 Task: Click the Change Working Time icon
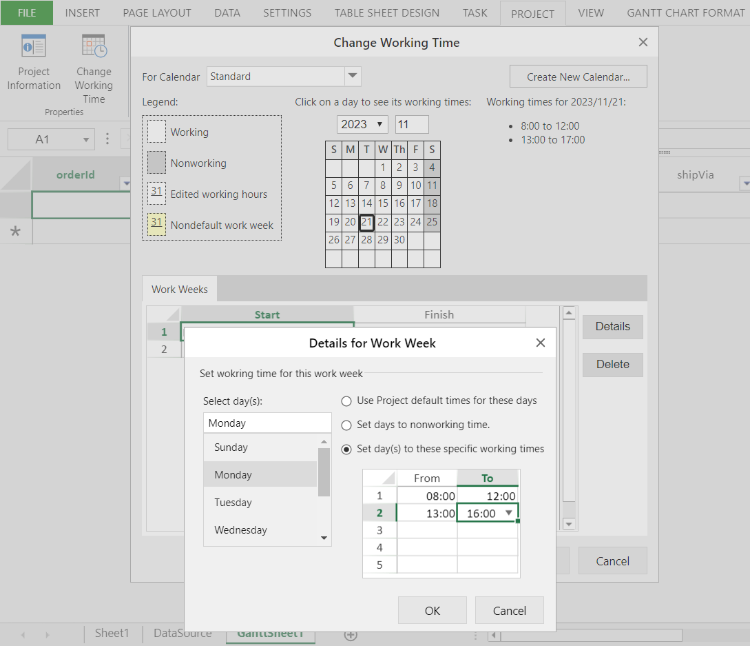pyautogui.click(x=94, y=47)
